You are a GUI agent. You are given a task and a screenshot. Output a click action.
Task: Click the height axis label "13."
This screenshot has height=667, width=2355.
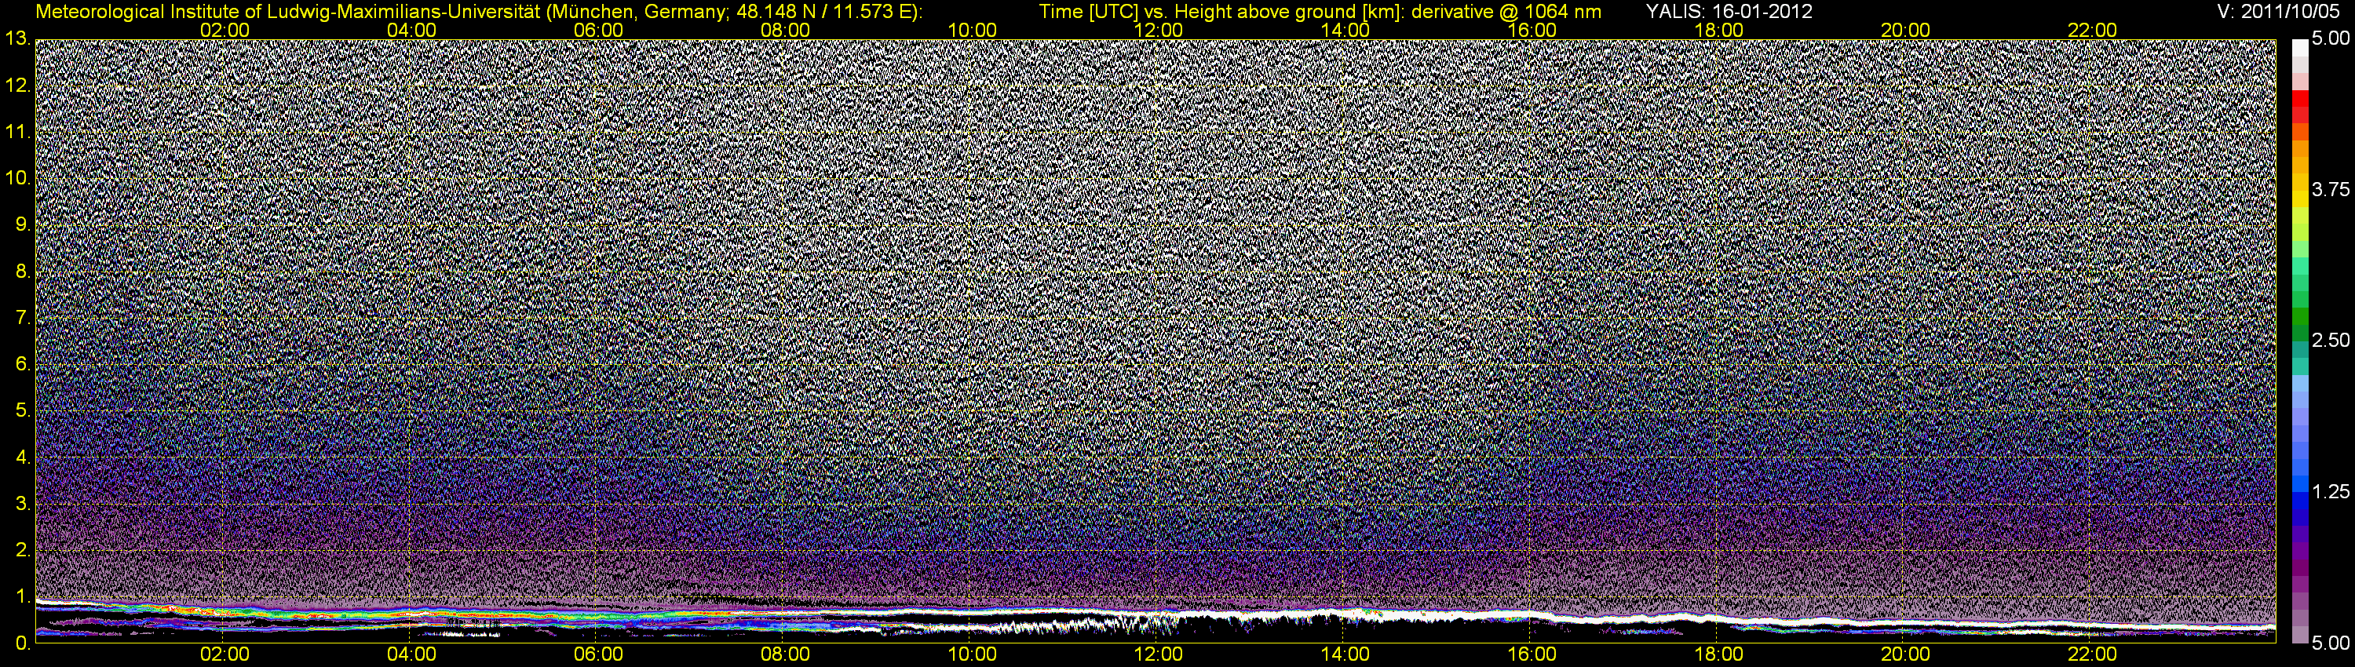click(17, 39)
